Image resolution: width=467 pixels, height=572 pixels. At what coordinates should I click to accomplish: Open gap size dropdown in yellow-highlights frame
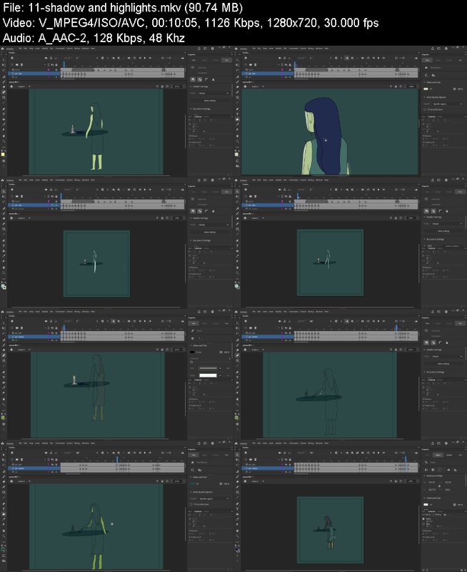pyautogui.click(x=214, y=498)
